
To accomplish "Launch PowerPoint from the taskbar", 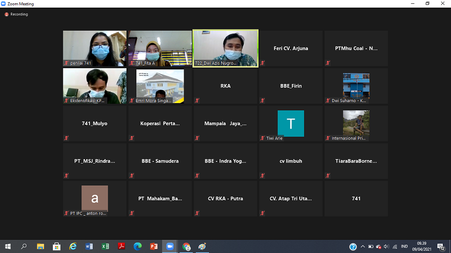I will coord(153,246).
